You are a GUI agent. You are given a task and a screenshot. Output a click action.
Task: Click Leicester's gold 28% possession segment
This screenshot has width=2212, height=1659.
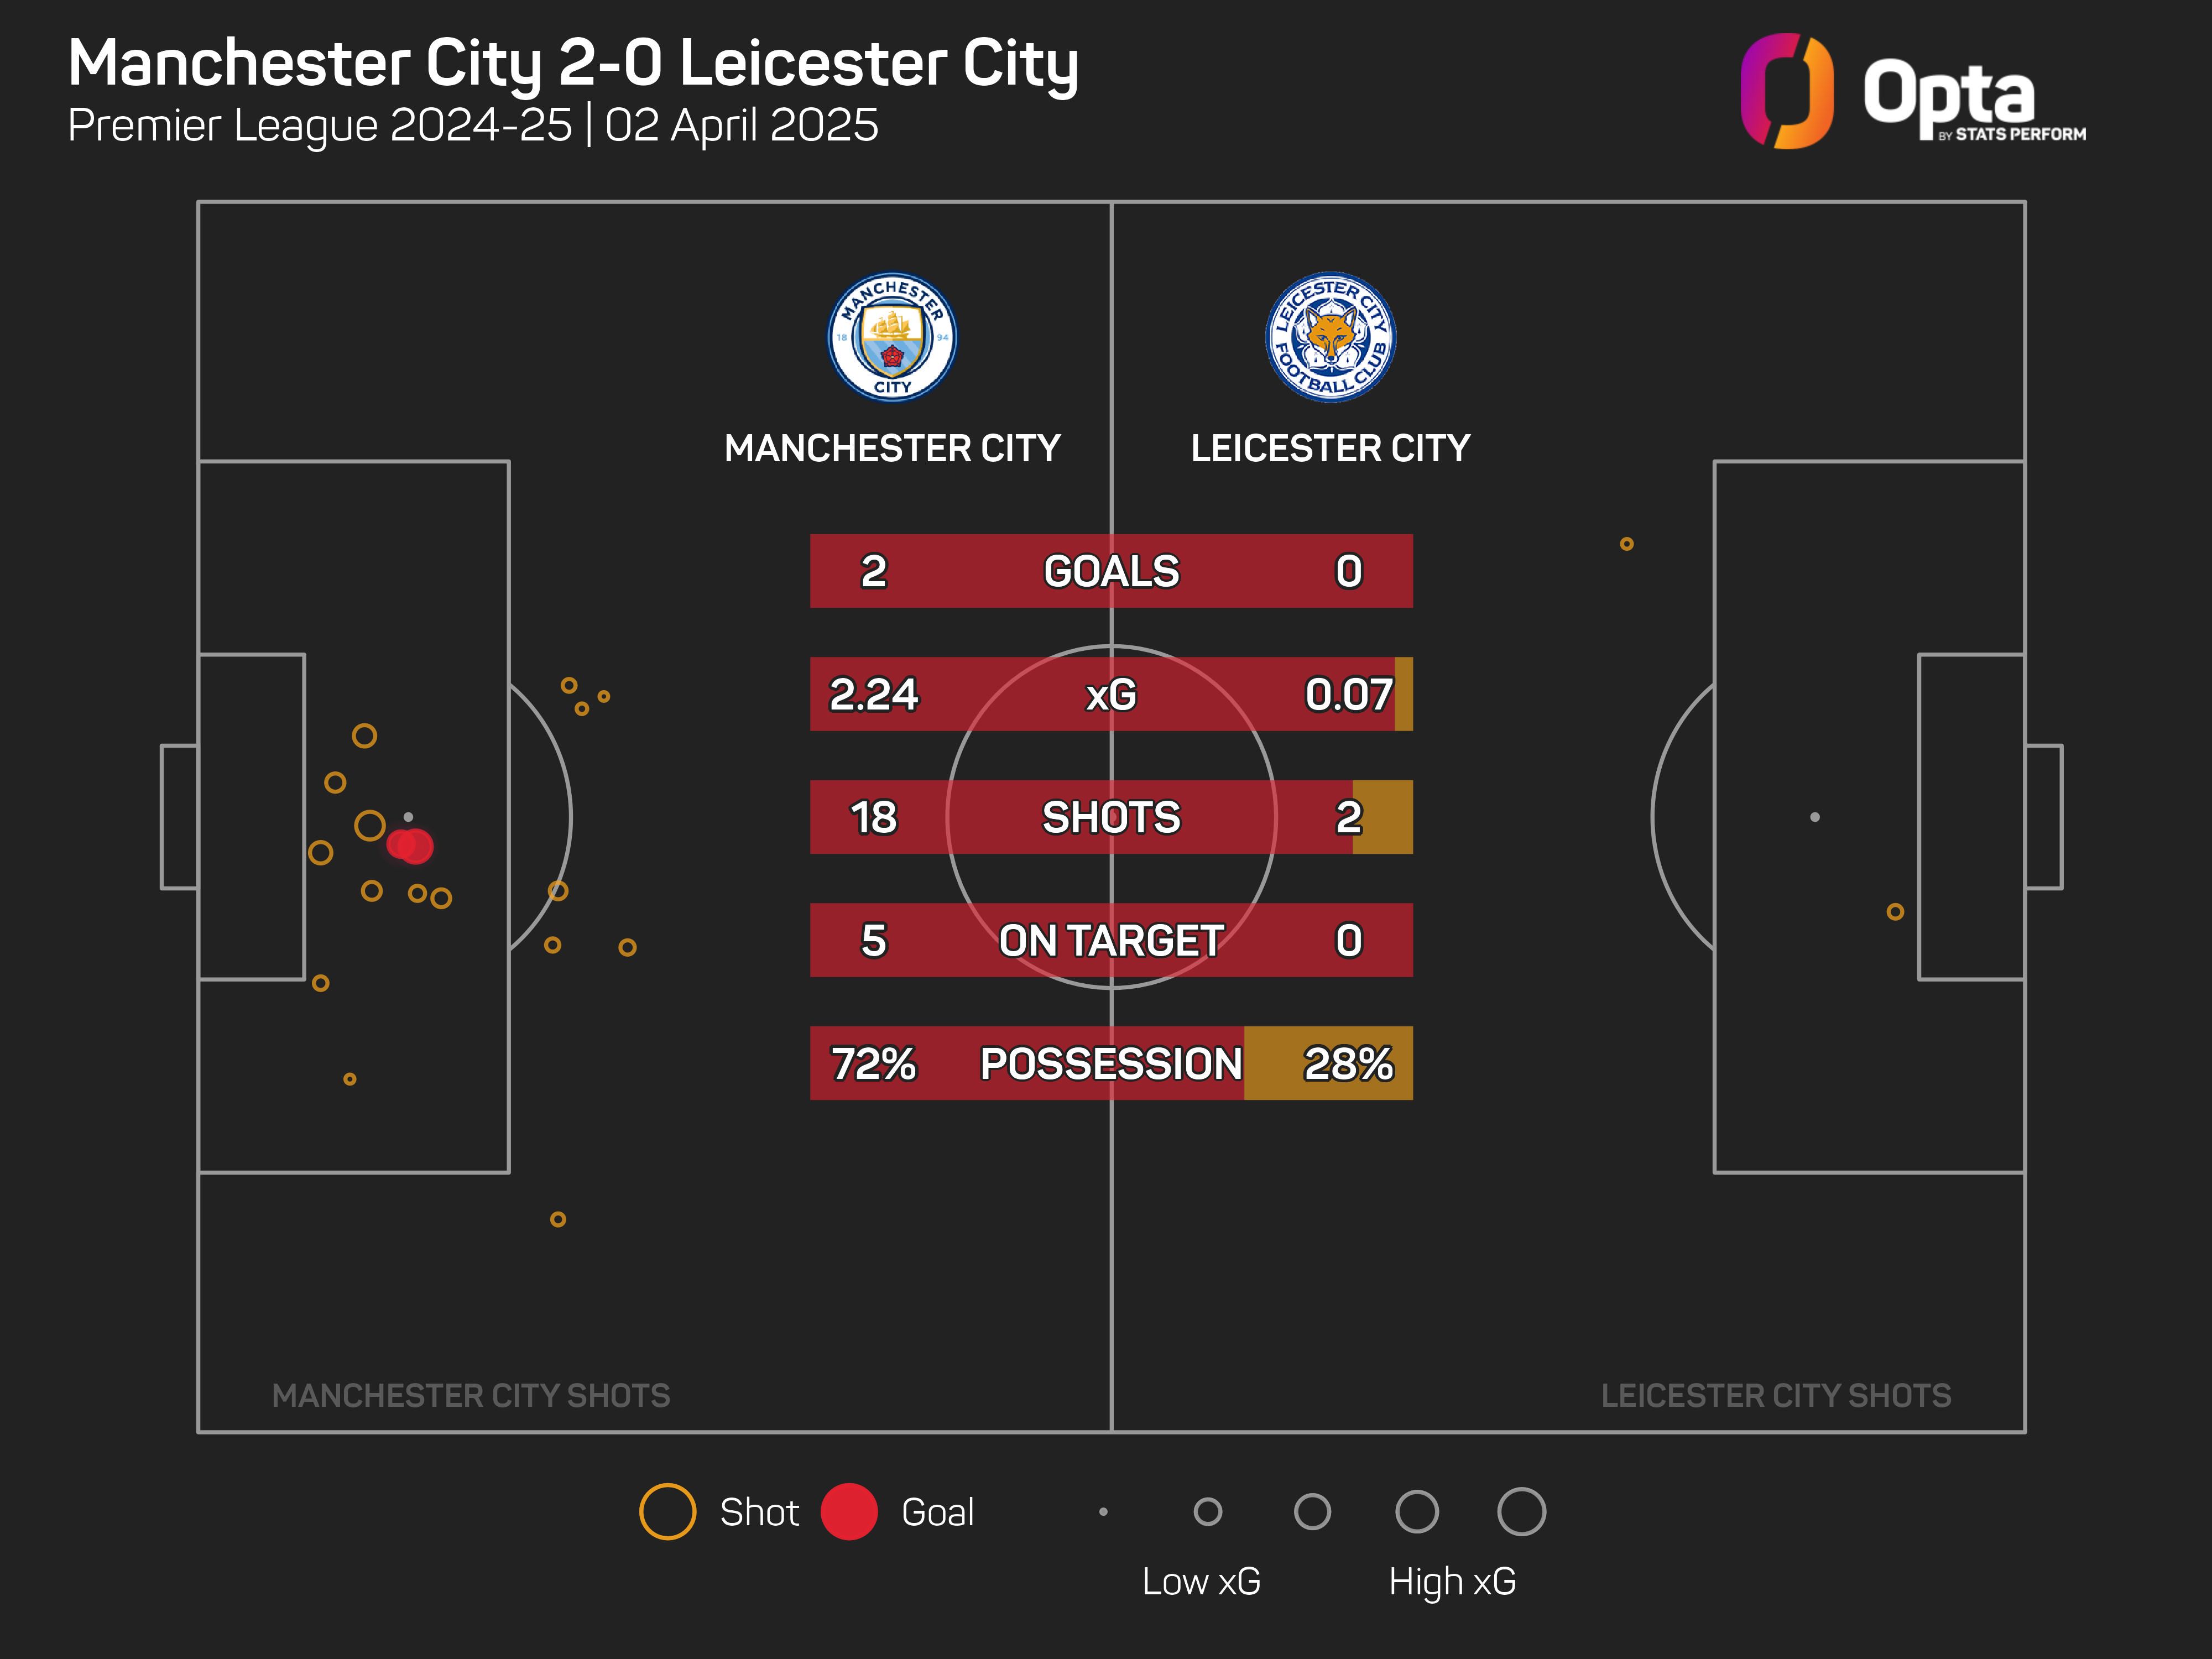click(x=1328, y=1064)
